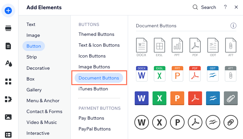Select Menu & Anchor category
The height and width of the screenshot is (139, 243).
(43, 101)
